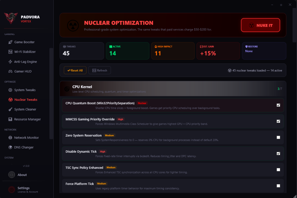Click the Network Monitor globe icon
The height and width of the screenshot is (198, 297).
pyautogui.click(x=10, y=138)
